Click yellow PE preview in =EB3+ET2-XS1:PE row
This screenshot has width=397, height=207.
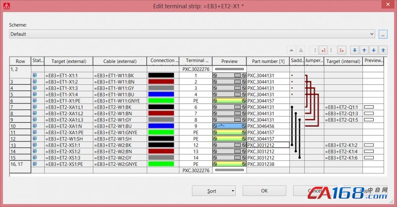coord(229,164)
